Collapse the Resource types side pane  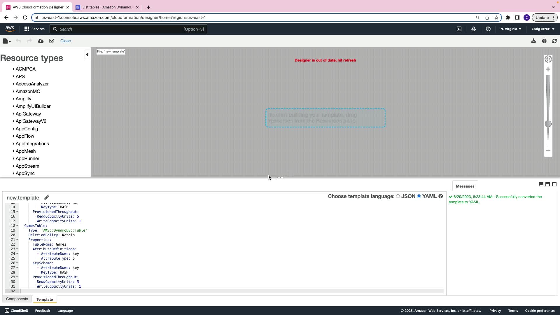click(87, 55)
